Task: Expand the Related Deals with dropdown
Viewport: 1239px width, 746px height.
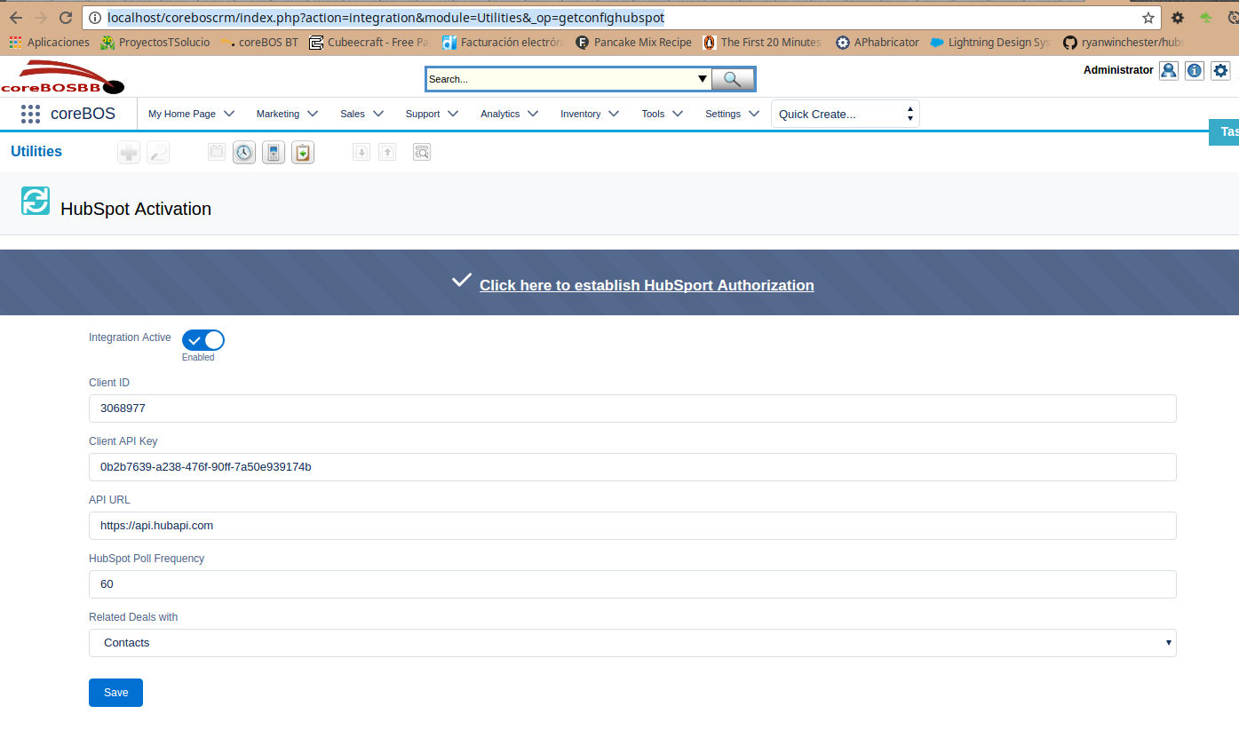Action: pyautogui.click(x=631, y=643)
